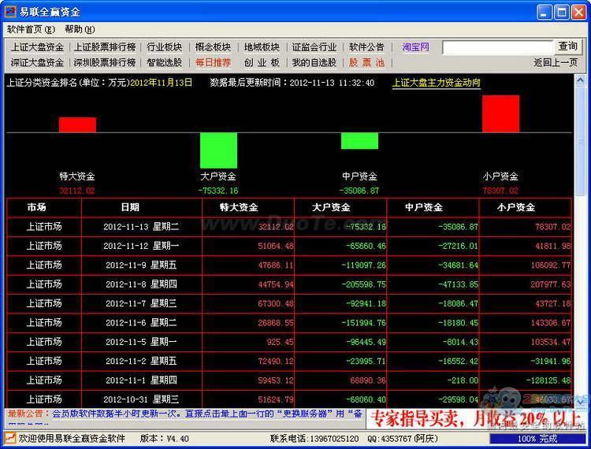The image size is (591, 449).
Task: Select the 2012-11-12 星期一 date cell
Action: 141,246
